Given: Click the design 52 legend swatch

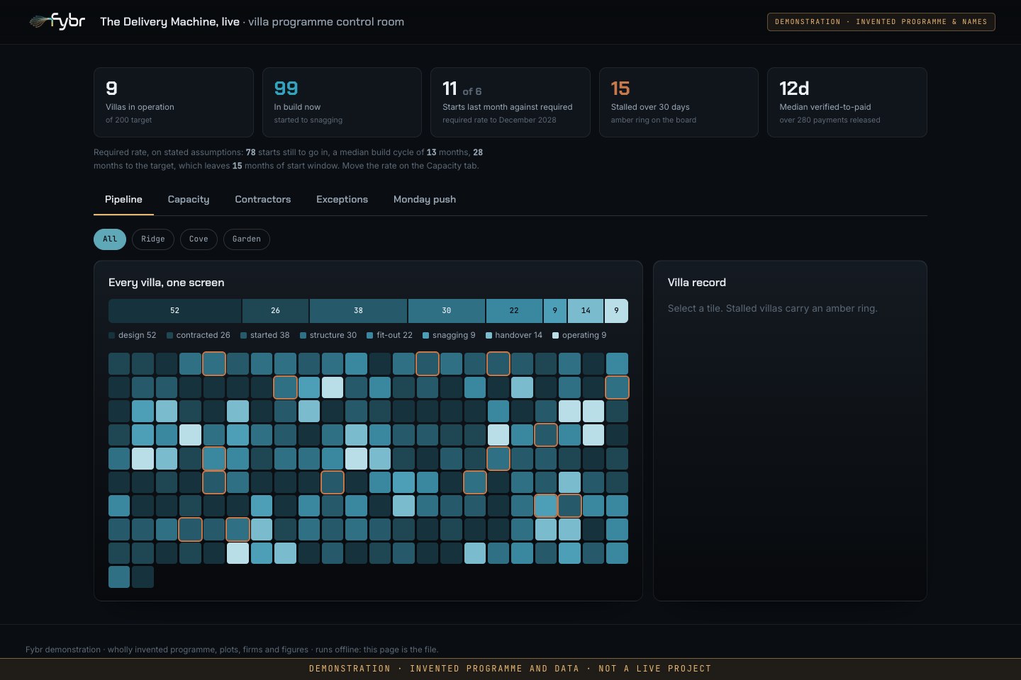Looking at the screenshot, I should (x=112, y=336).
